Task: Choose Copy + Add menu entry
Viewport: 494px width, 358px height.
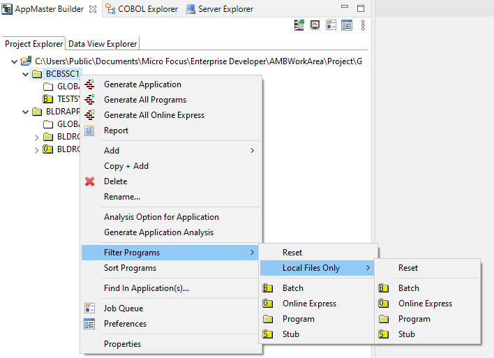Action: pyautogui.click(x=172, y=166)
